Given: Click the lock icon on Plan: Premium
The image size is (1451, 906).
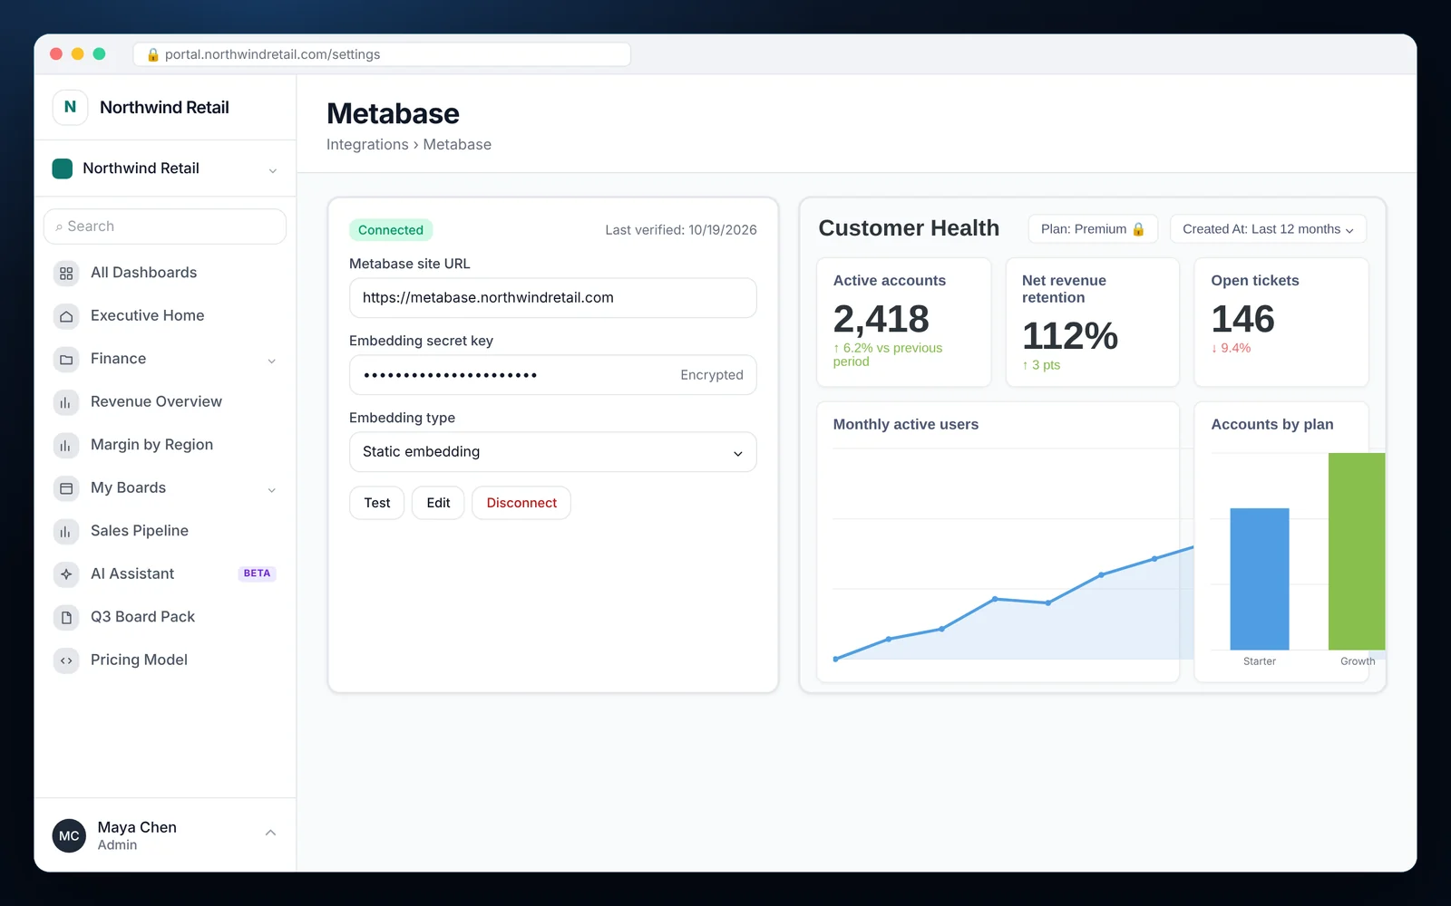Looking at the screenshot, I should (1138, 229).
